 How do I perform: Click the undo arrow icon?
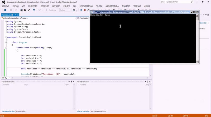(34, 10)
